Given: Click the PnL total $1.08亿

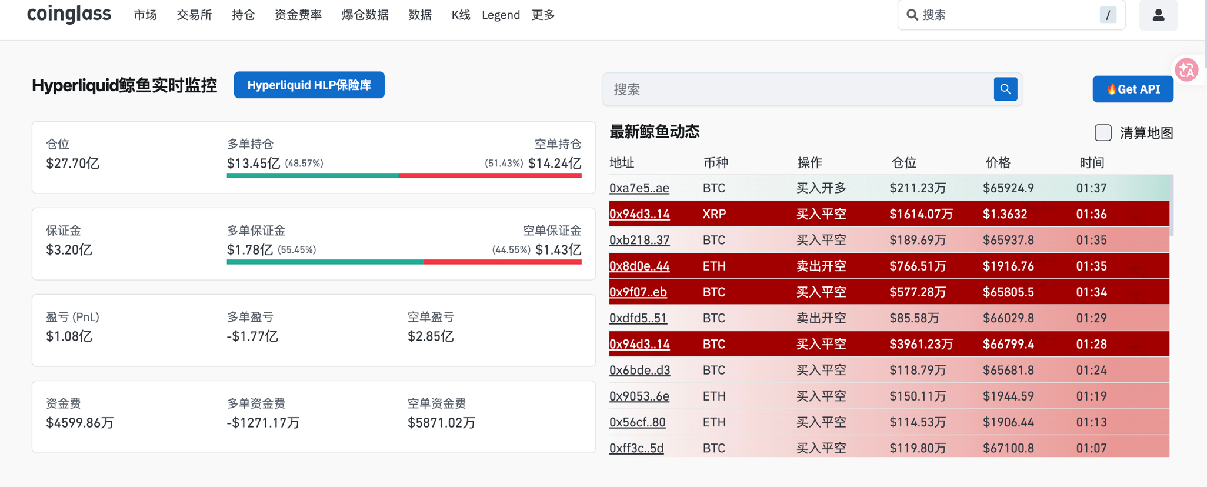Looking at the screenshot, I should tap(69, 336).
